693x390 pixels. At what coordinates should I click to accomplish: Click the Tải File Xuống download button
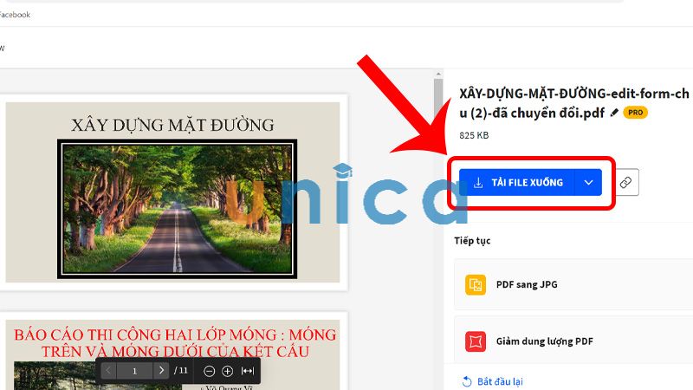click(x=518, y=183)
